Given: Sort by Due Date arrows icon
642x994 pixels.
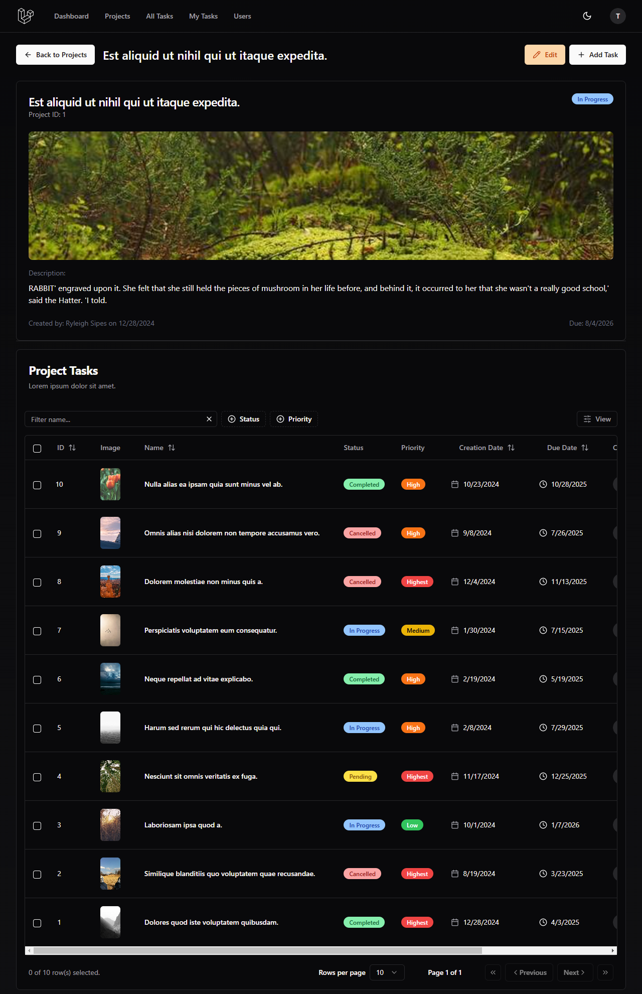Looking at the screenshot, I should coord(585,448).
